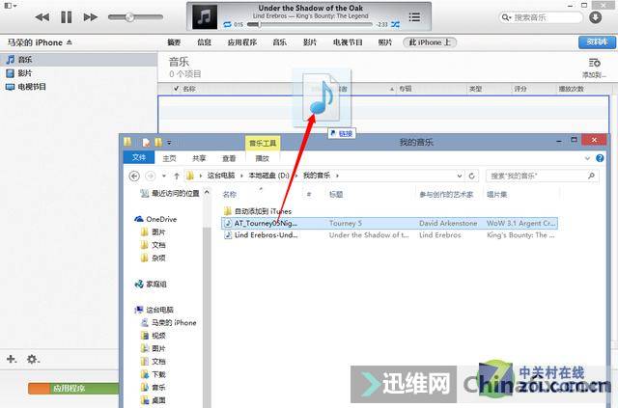Open the gear settings menu at iTunes bottom

tap(33, 359)
